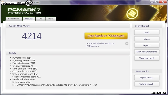Close the PCMark 7 window
This screenshot has height=95, width=168.
(x=163, y=2)
